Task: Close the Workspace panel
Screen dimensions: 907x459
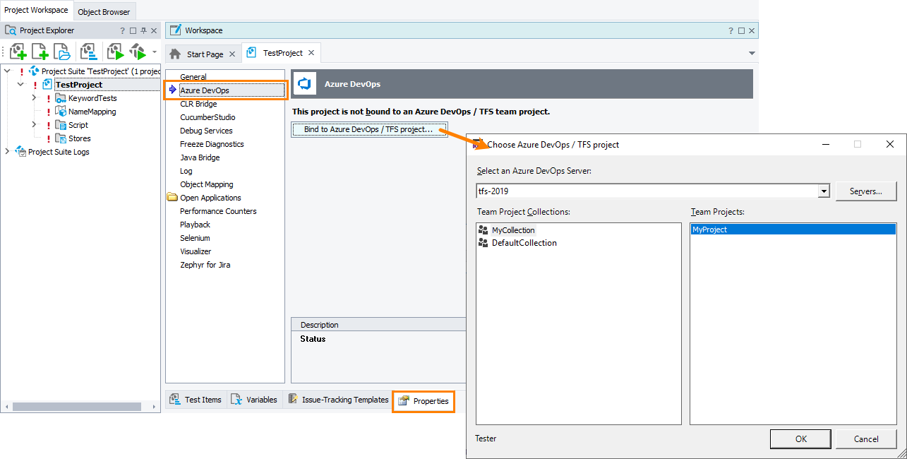Action: (752, 30)
